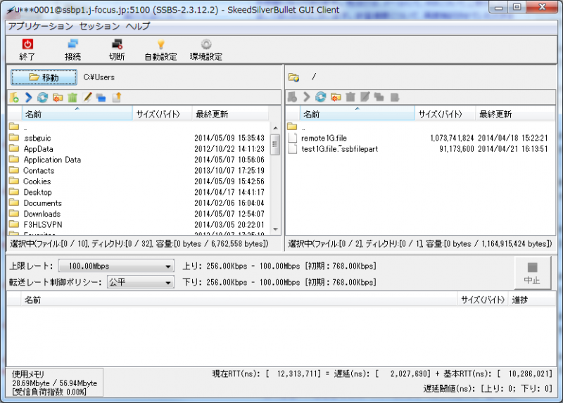Image resolution: width=563 pixels, height=403 pixels.
Task: Click the remote folder icon beside the / path
Action: pos(293,77)
